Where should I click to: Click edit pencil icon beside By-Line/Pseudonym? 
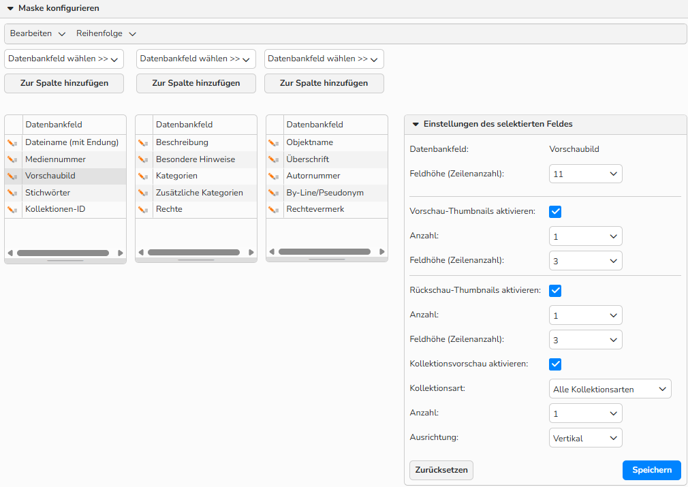pos(273,193)
